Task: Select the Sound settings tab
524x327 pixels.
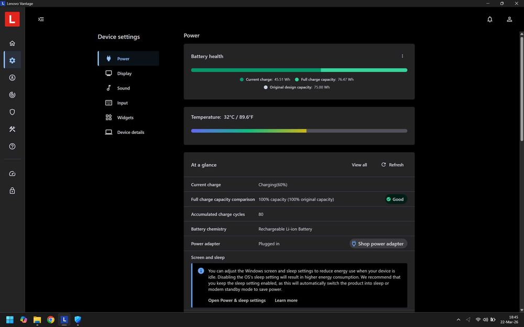Action: 128,88
